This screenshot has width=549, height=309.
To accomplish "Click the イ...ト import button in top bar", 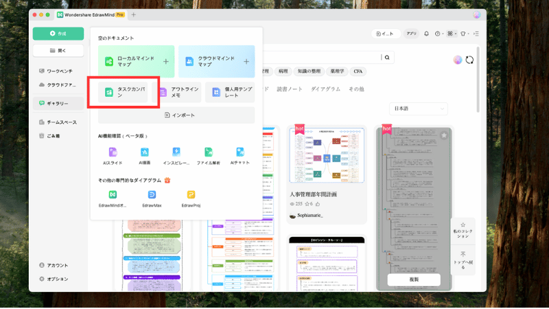I will 386,34.
